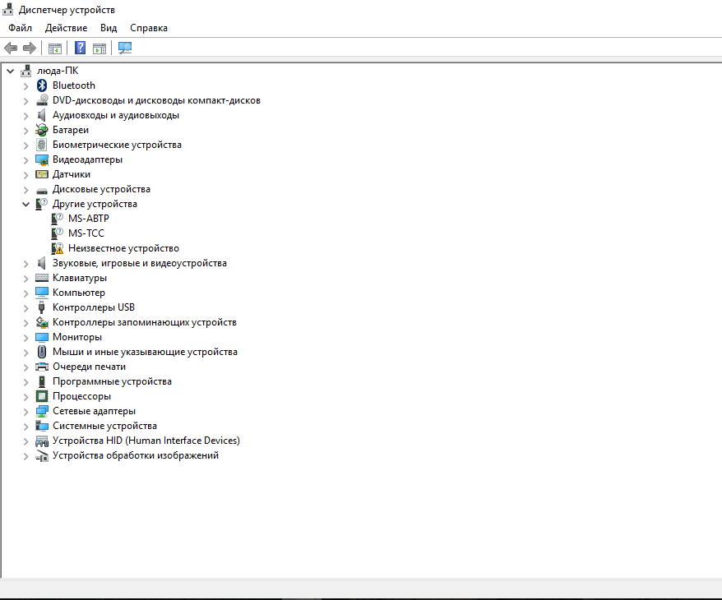
Task: Expand the Сетевые адаптеры node
Action: (26, 411)
